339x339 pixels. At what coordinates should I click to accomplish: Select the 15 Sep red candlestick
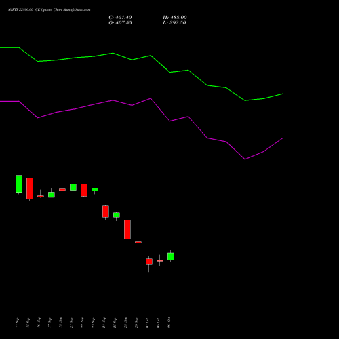click(x=30, y=188)
